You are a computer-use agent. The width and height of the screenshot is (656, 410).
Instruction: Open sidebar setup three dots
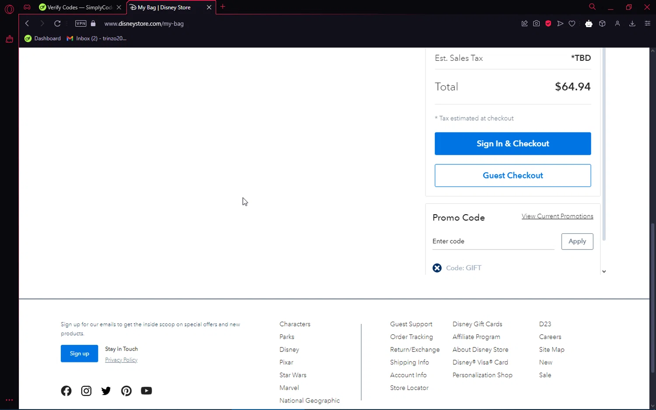click(x=9, y=400)
